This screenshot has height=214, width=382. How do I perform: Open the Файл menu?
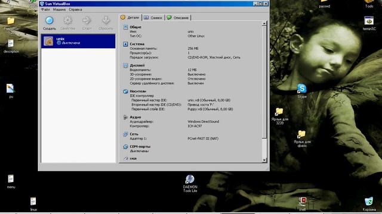click(45, 10)
